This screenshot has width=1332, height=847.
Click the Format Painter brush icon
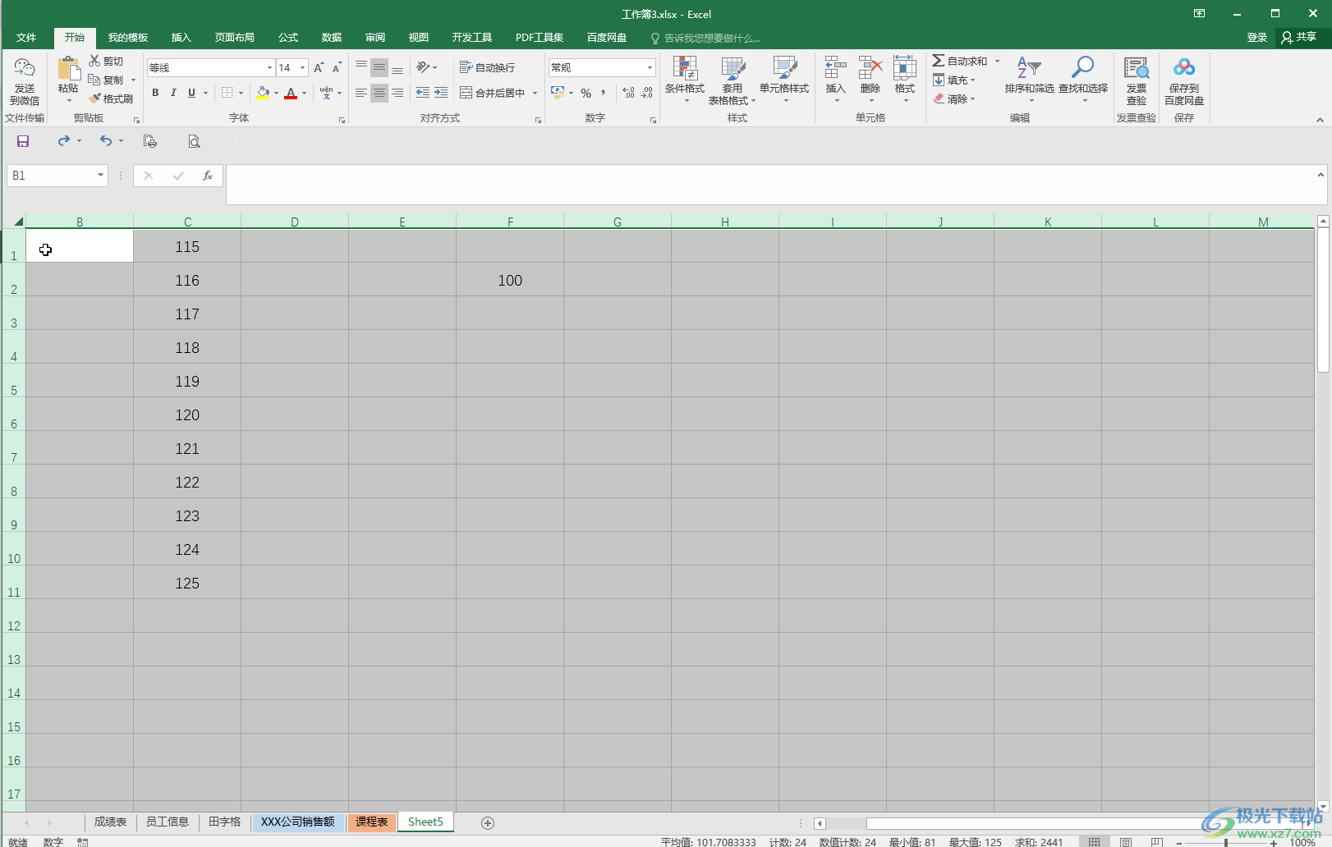pyautogui.click(x=94, y=98)
